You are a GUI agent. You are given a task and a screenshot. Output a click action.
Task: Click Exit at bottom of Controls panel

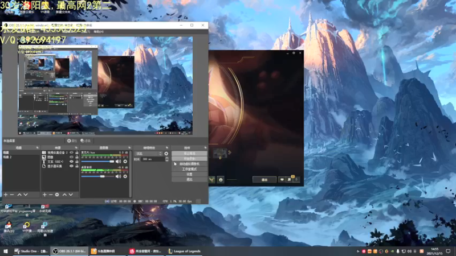(x=189, y=180)
